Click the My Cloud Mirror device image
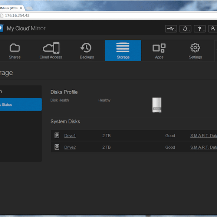Viewport: 217px width, 217px height. pos(157,105)
